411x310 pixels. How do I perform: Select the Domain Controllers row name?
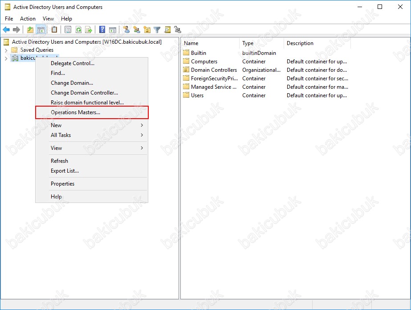pyautogui.click(x=214, y=70)
